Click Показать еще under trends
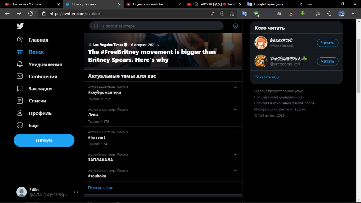The image size is (361, 203). tap(100, 188)
